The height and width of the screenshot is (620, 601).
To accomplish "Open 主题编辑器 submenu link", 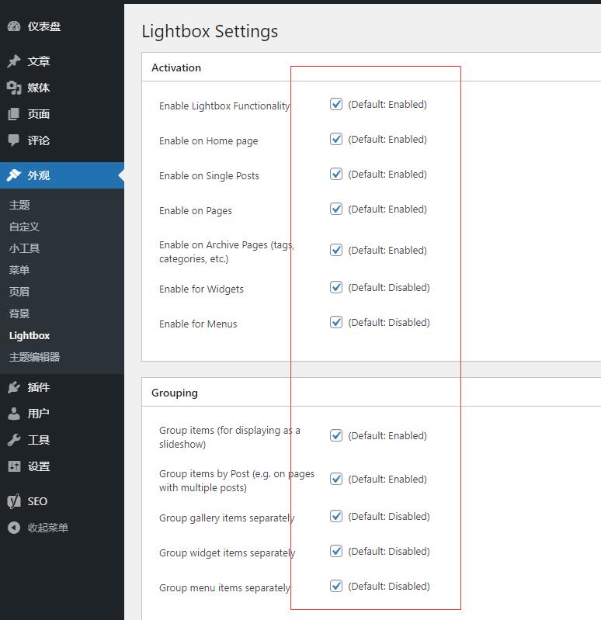I will pyautogui.click(x=34, y=357).
